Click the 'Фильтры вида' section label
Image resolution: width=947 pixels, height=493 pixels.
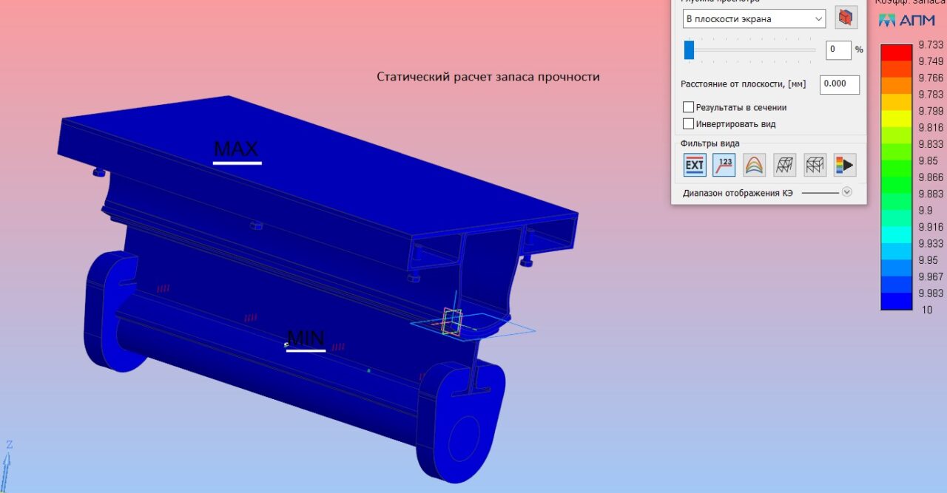click(710, 143)
